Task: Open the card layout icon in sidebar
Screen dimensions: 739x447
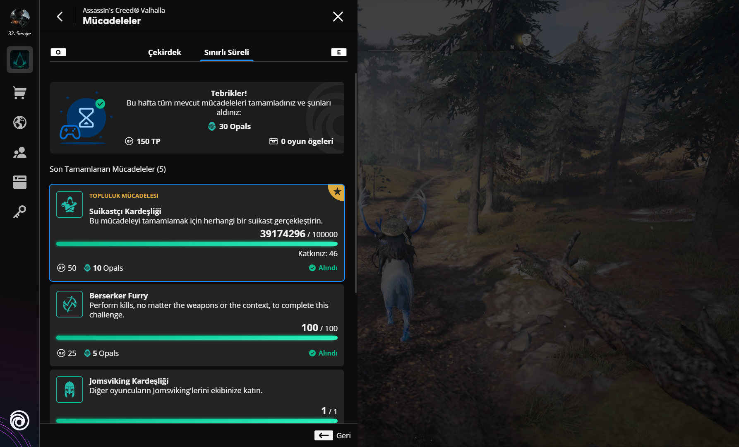Action: point(20,182)
